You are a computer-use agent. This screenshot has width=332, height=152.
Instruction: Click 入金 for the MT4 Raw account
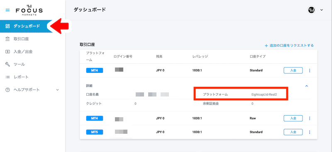pos(293,118)
